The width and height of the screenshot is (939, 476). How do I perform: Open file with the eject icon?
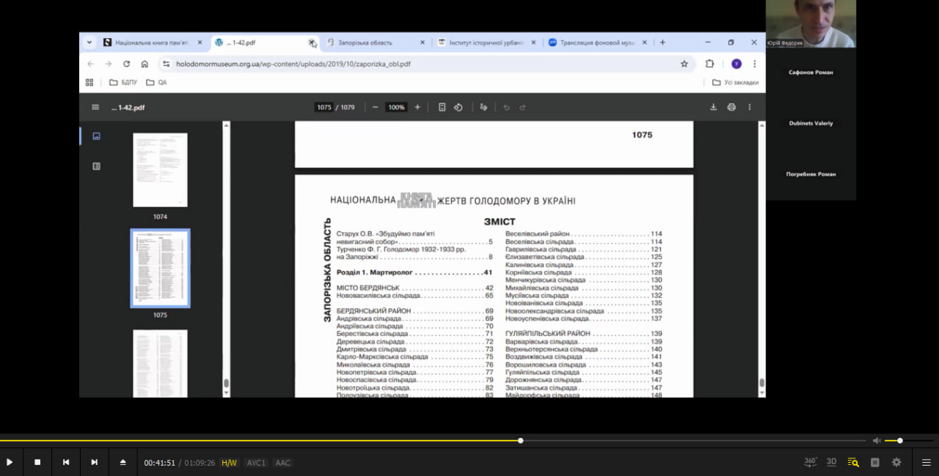pos(123,462)
